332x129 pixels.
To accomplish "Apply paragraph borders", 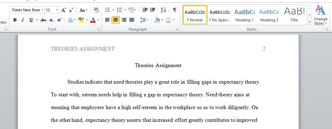I will click(x=168, y=20).
